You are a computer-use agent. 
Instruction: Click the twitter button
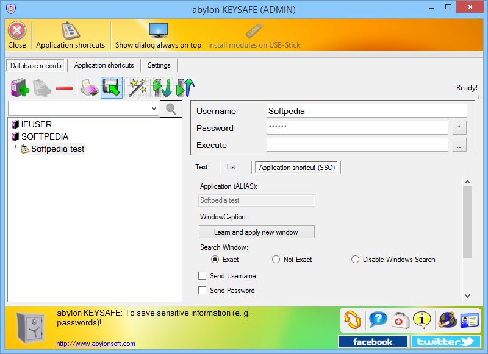coord(446,342)
